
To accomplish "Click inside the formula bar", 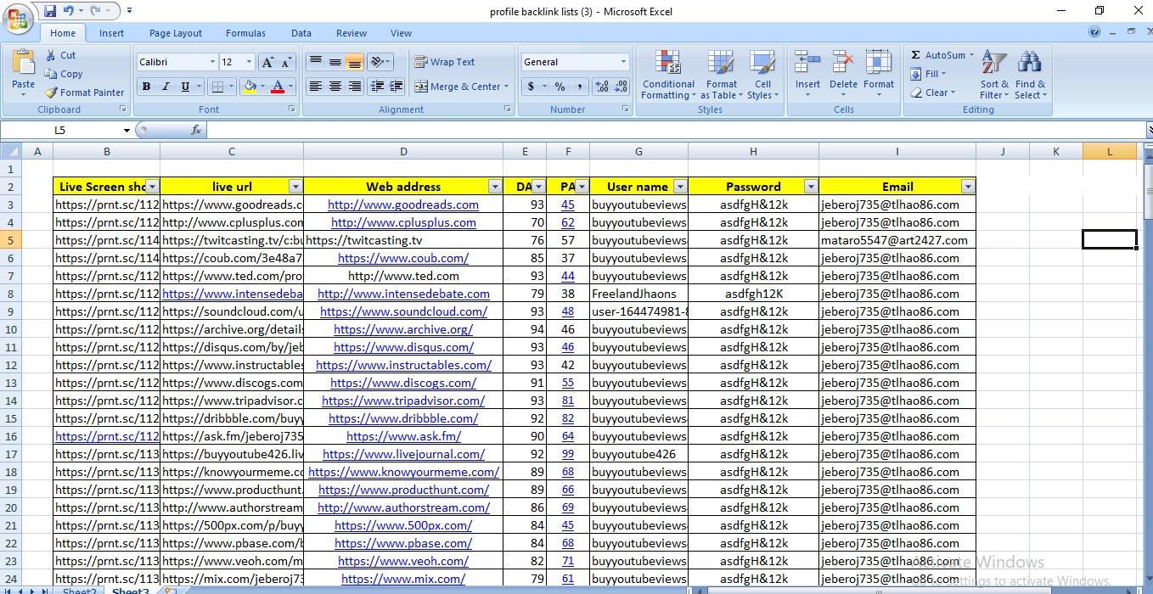I will pyautogui.click(x=509, y=131).
